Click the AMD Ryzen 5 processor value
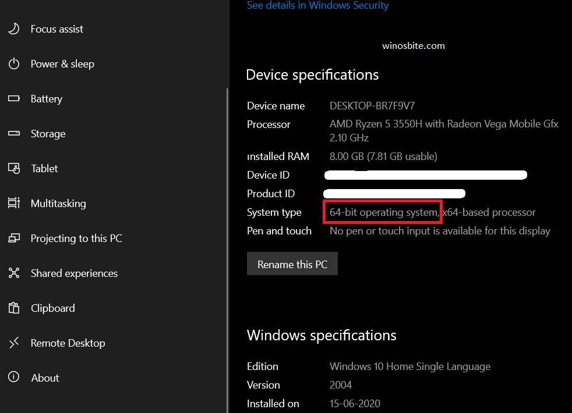 tap(443, 124)
